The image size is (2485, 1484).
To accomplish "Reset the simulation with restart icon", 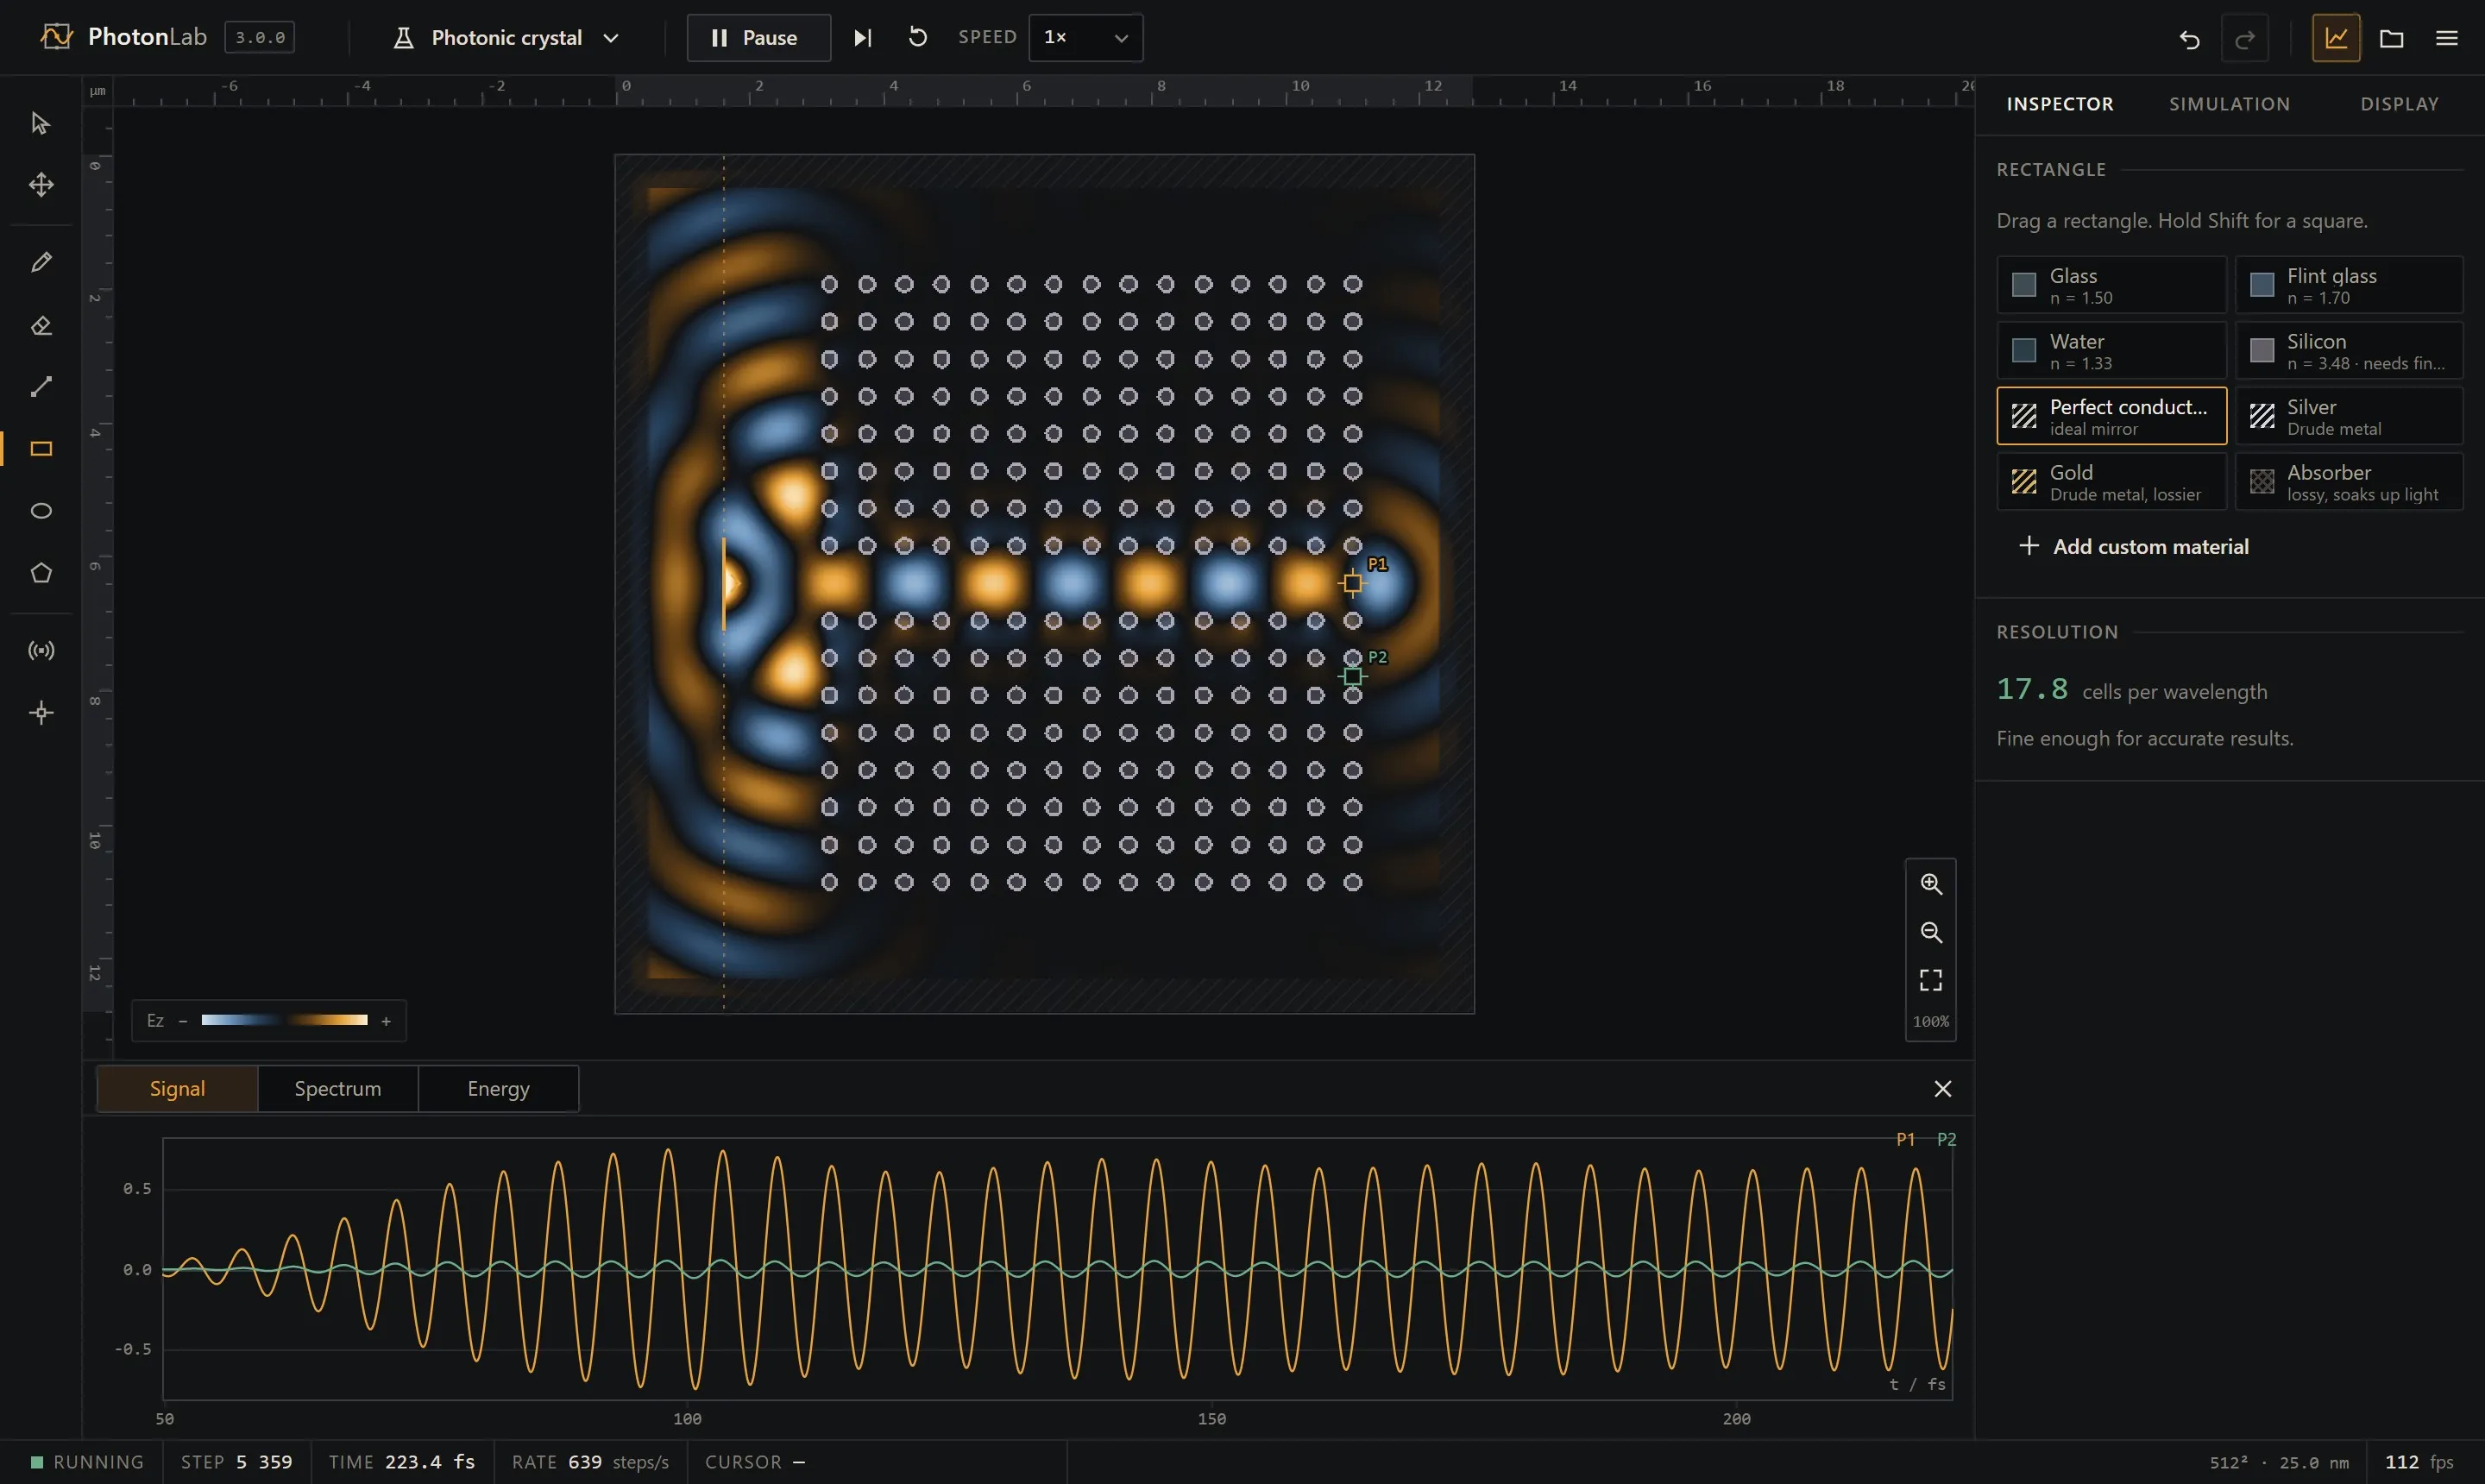I will pyautogui.click(x=917, y=38).
